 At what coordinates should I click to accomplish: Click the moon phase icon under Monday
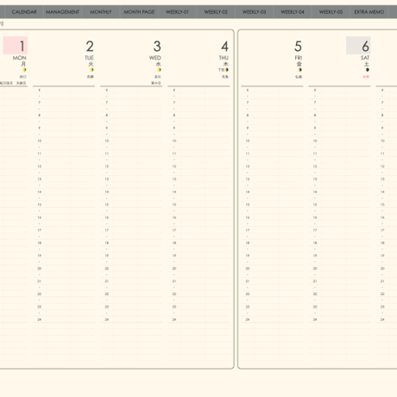click(x=24, y=70)
